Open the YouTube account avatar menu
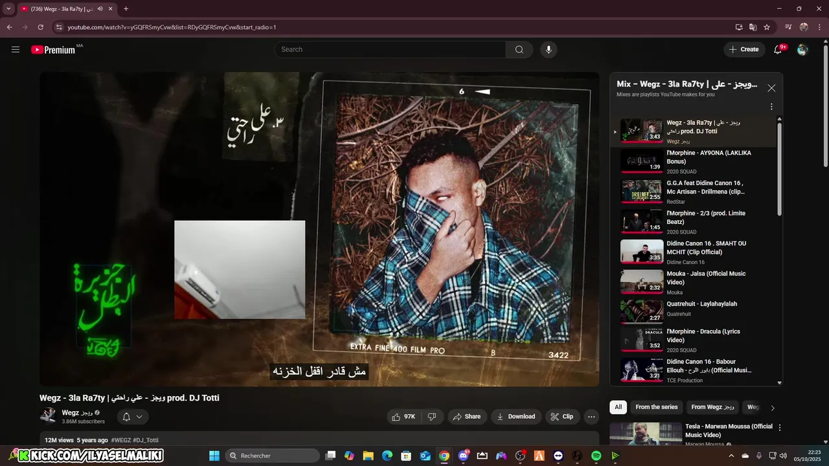829x466 pixels. point(802,49)
